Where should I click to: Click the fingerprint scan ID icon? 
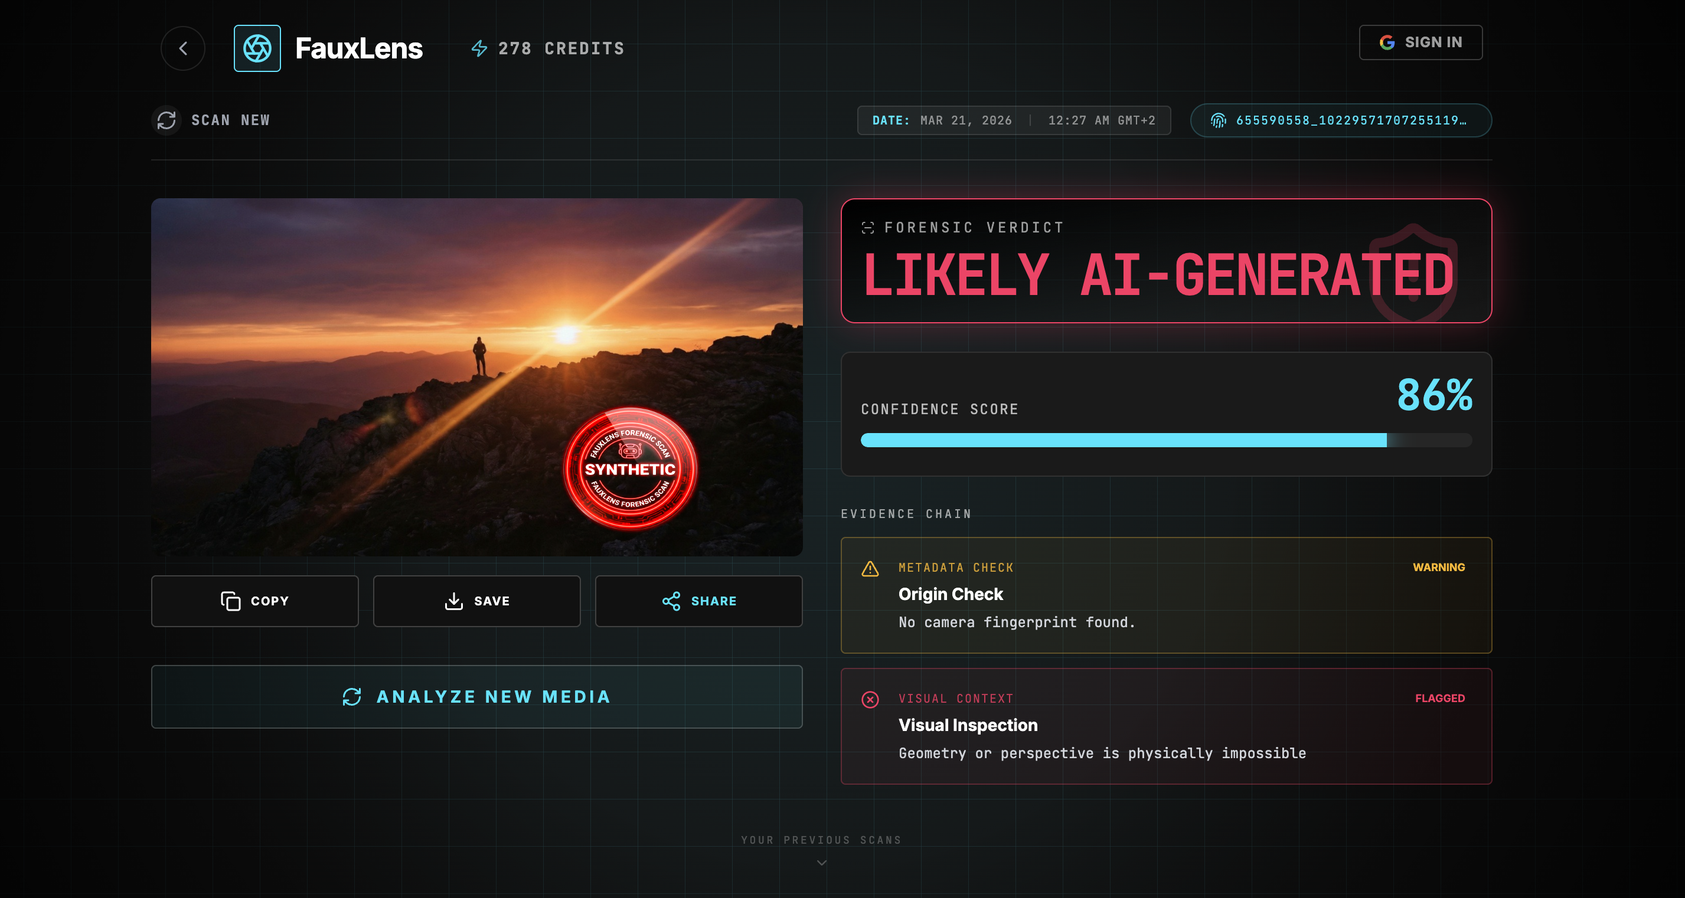[1218, 120]
